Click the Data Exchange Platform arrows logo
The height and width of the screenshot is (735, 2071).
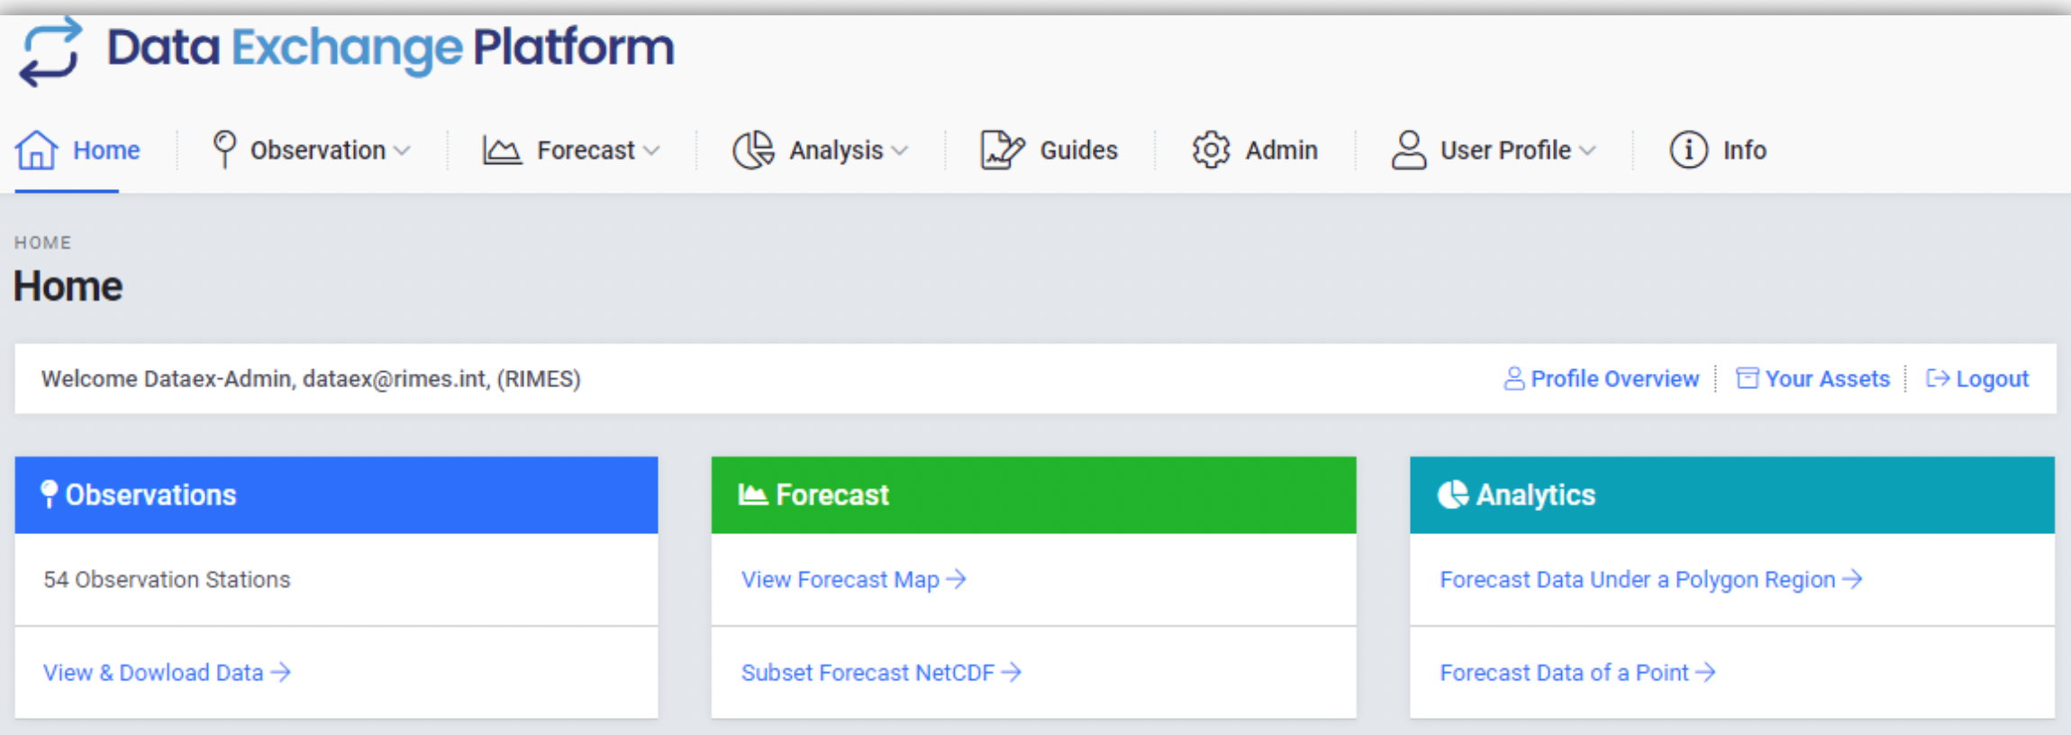point(51,50)
